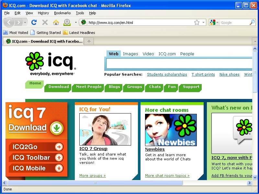Switch to the Images search tab
This screenshot has height=194, width=259.
pos(130,54)
